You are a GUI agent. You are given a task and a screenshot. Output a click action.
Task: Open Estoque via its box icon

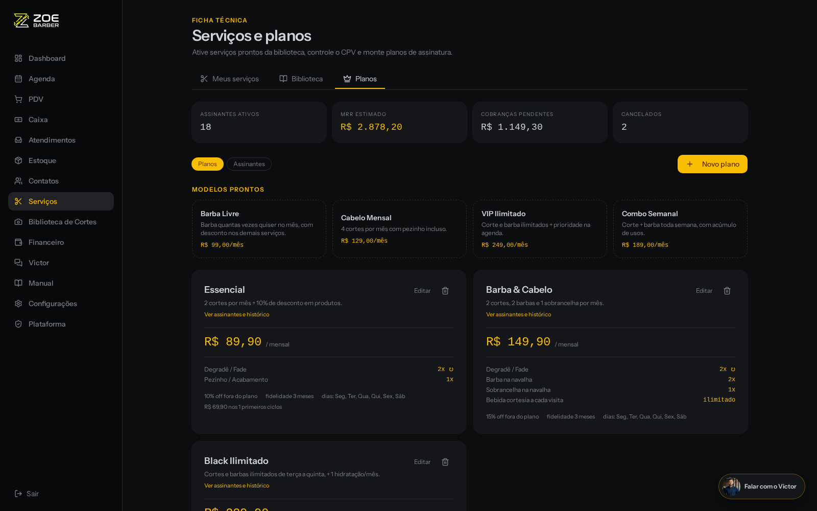(18, 160)
